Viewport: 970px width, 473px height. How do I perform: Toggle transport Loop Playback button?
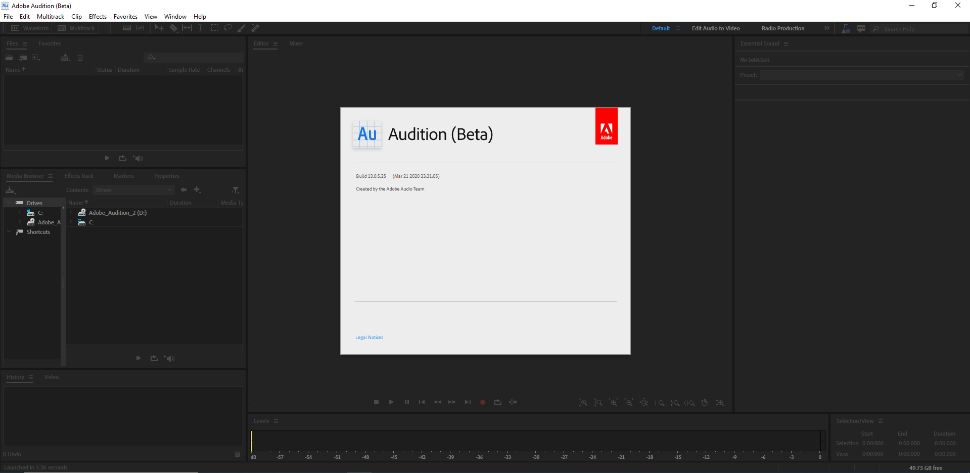498,402
